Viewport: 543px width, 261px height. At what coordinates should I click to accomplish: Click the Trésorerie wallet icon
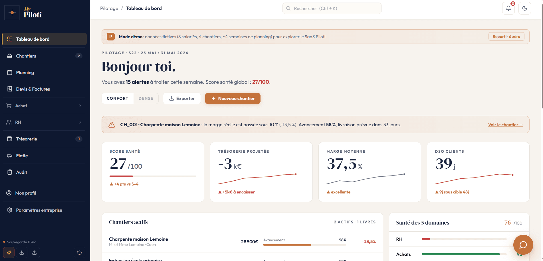[10, 139]
